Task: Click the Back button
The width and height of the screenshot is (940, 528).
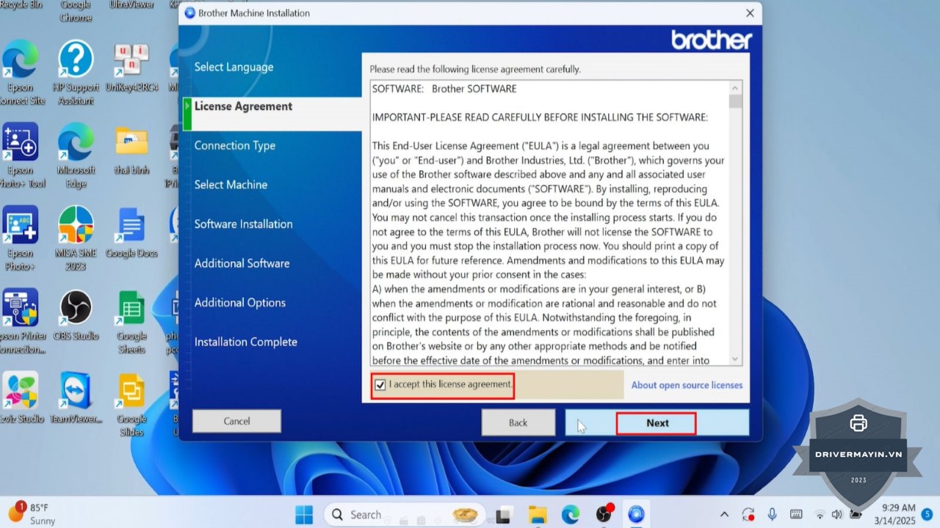Action: point(518,422)
